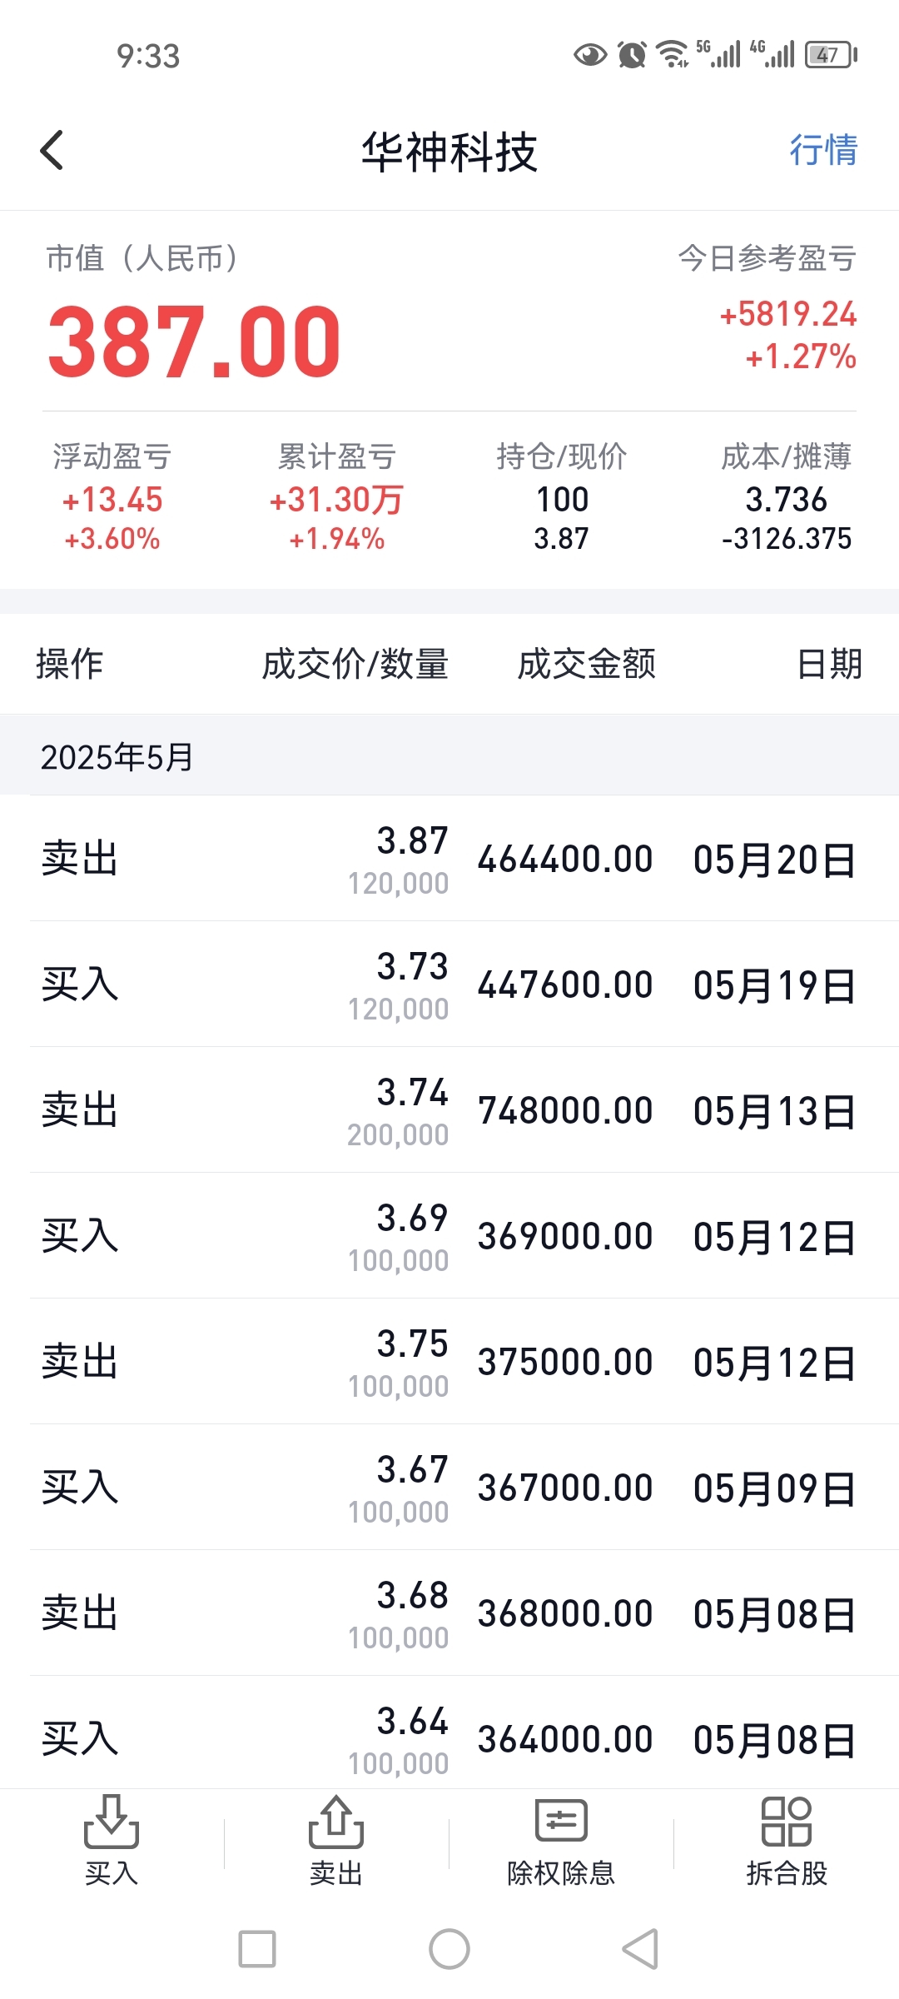Open the 除权除息 dividend icon

click(561, 1841)
